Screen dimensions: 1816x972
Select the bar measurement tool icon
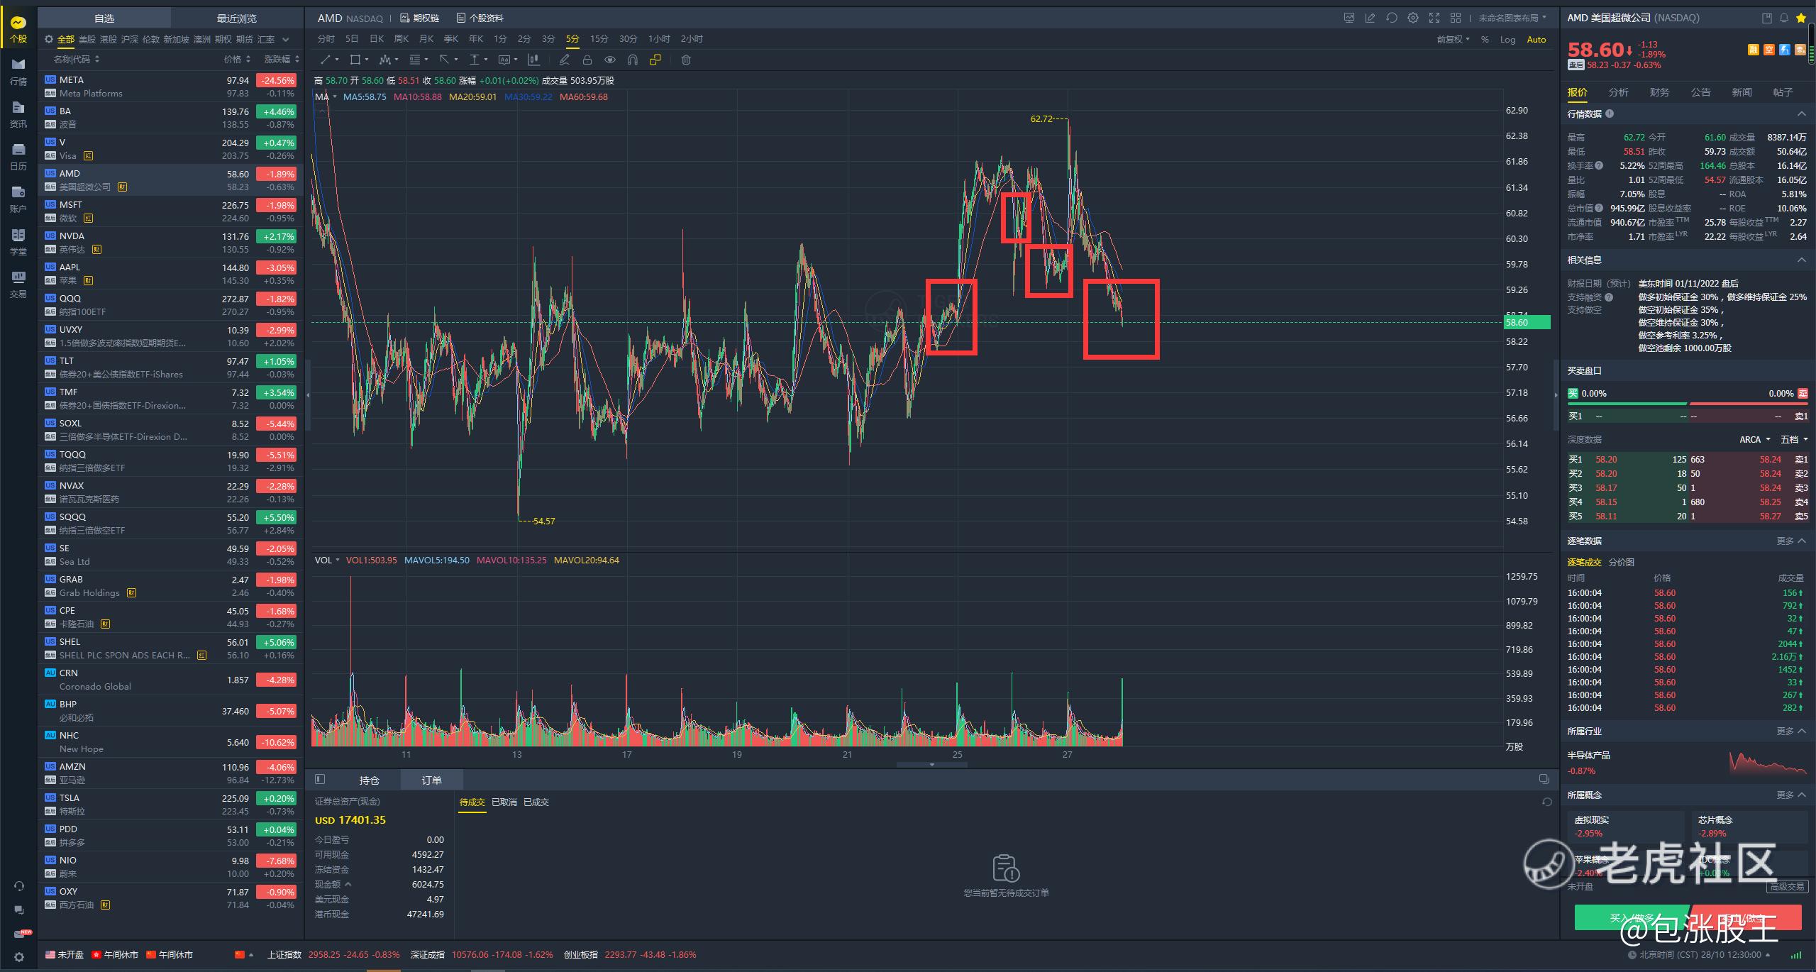pos(533,60)
